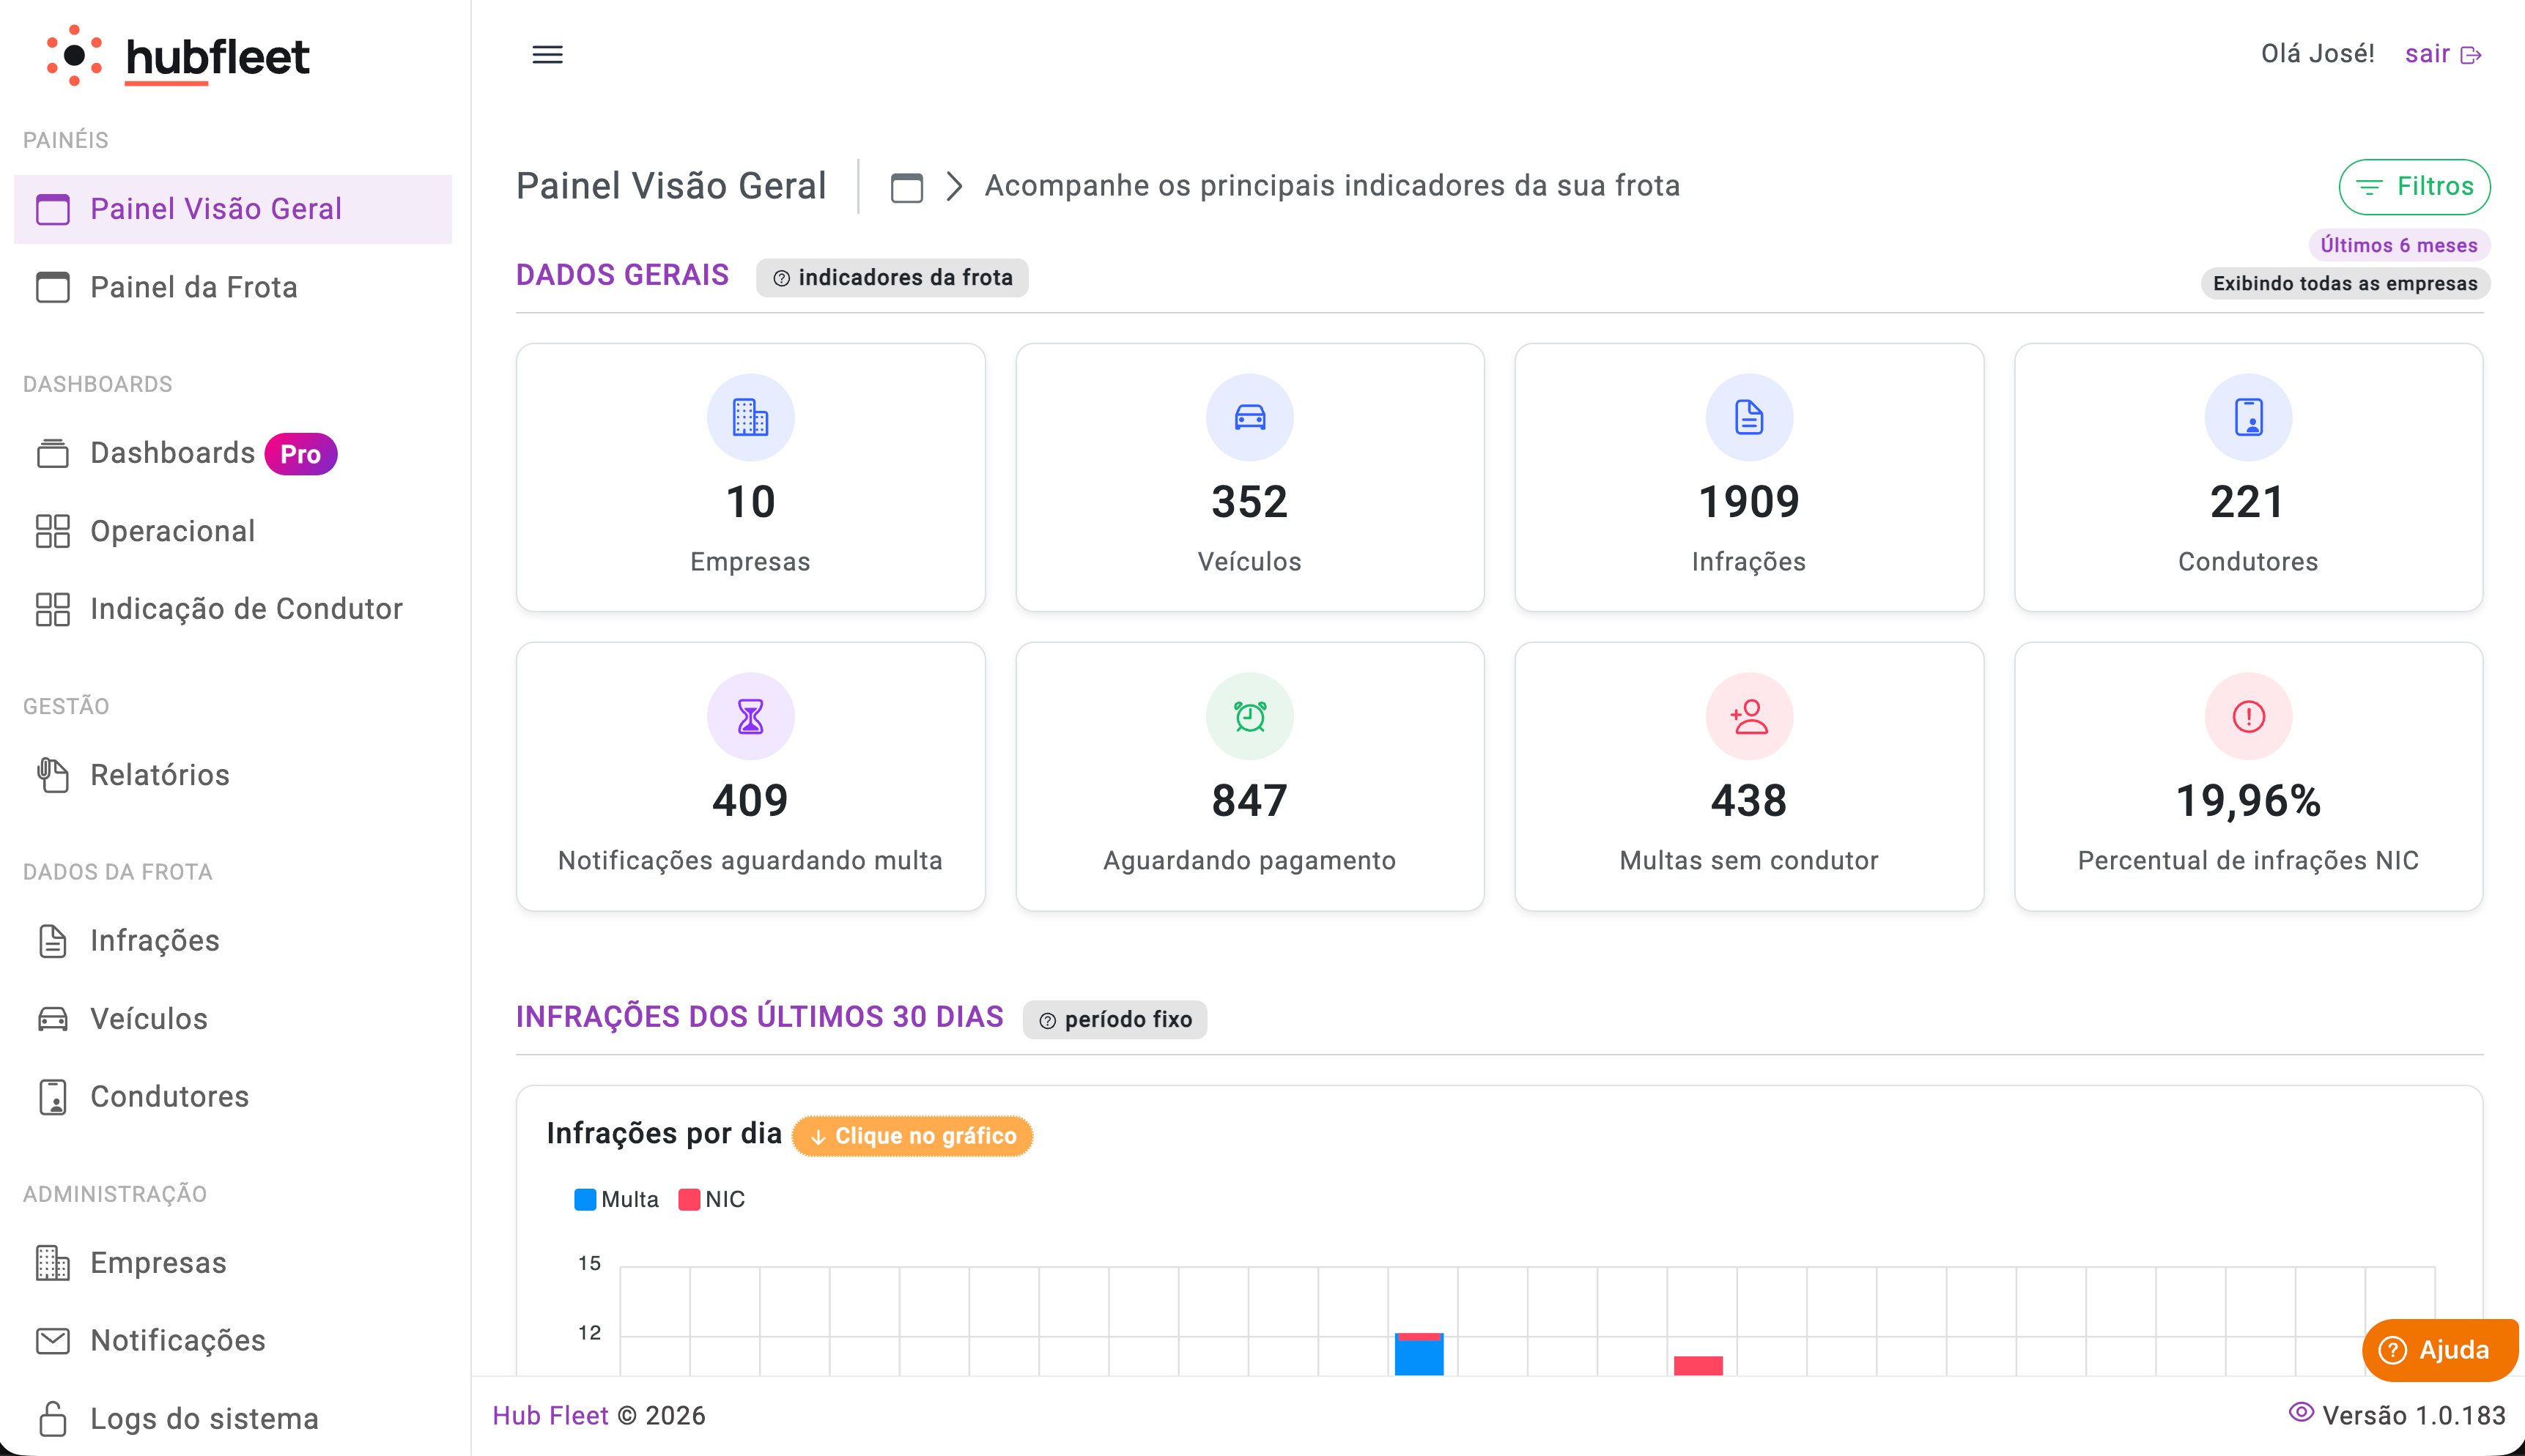Open the Filtros button

[2414, 187]
